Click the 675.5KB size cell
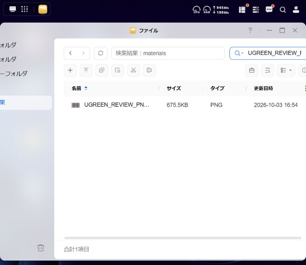Screen dimensions: 306x265 point(177,105)
